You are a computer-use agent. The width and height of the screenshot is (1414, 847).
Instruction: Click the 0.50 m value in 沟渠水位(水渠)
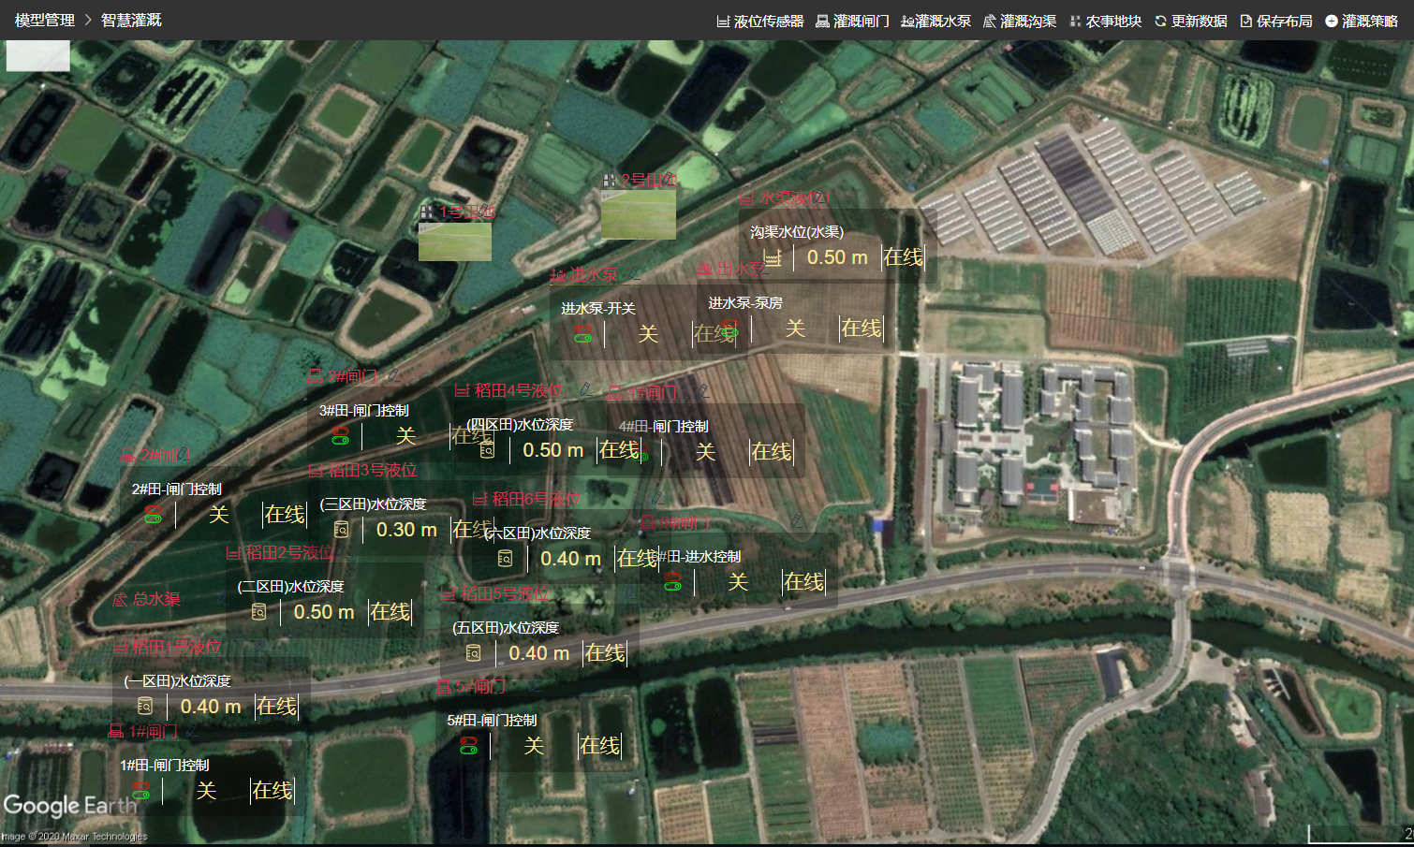[x=837, y=257]
